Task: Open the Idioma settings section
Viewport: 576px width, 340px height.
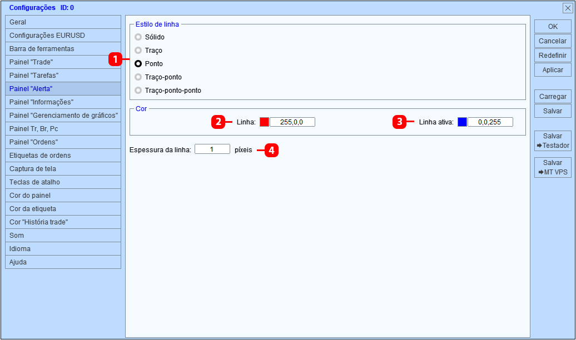Action: pyautogui.click(x=63, y=248)
